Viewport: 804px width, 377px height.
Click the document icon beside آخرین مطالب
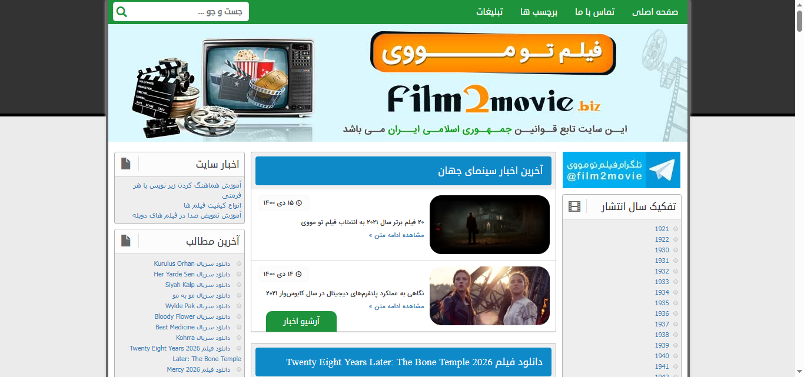(x=126, y=241)
